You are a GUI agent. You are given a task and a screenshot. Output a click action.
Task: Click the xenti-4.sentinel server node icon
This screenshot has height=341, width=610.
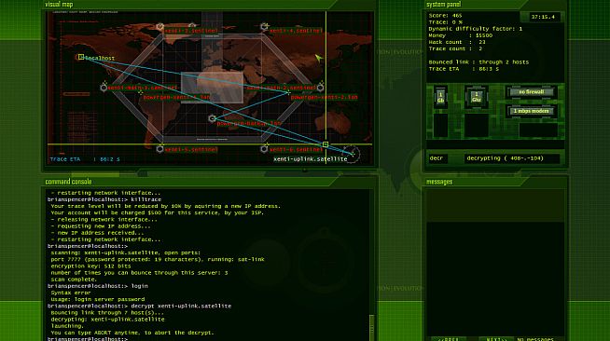[x=264, y=27]
